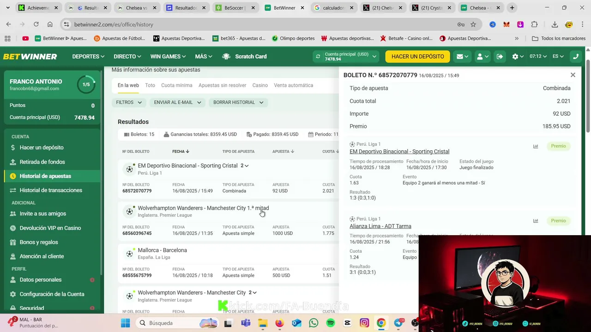Click the green phone callback icon

pos(575,56)
